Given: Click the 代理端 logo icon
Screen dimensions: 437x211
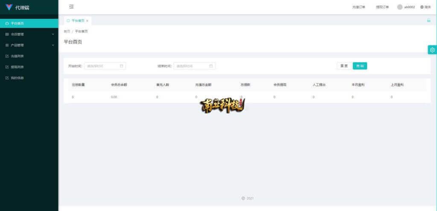Looking at the screenshot, I should click(9, 7).
